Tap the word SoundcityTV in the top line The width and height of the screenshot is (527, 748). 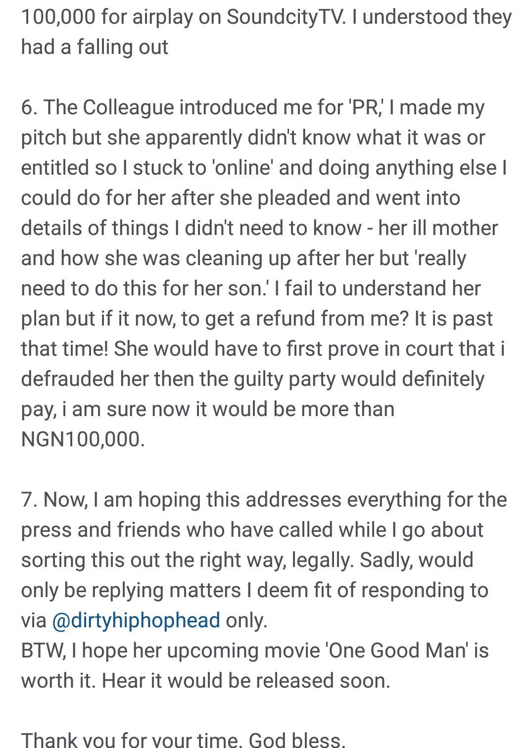pos(286,17)
